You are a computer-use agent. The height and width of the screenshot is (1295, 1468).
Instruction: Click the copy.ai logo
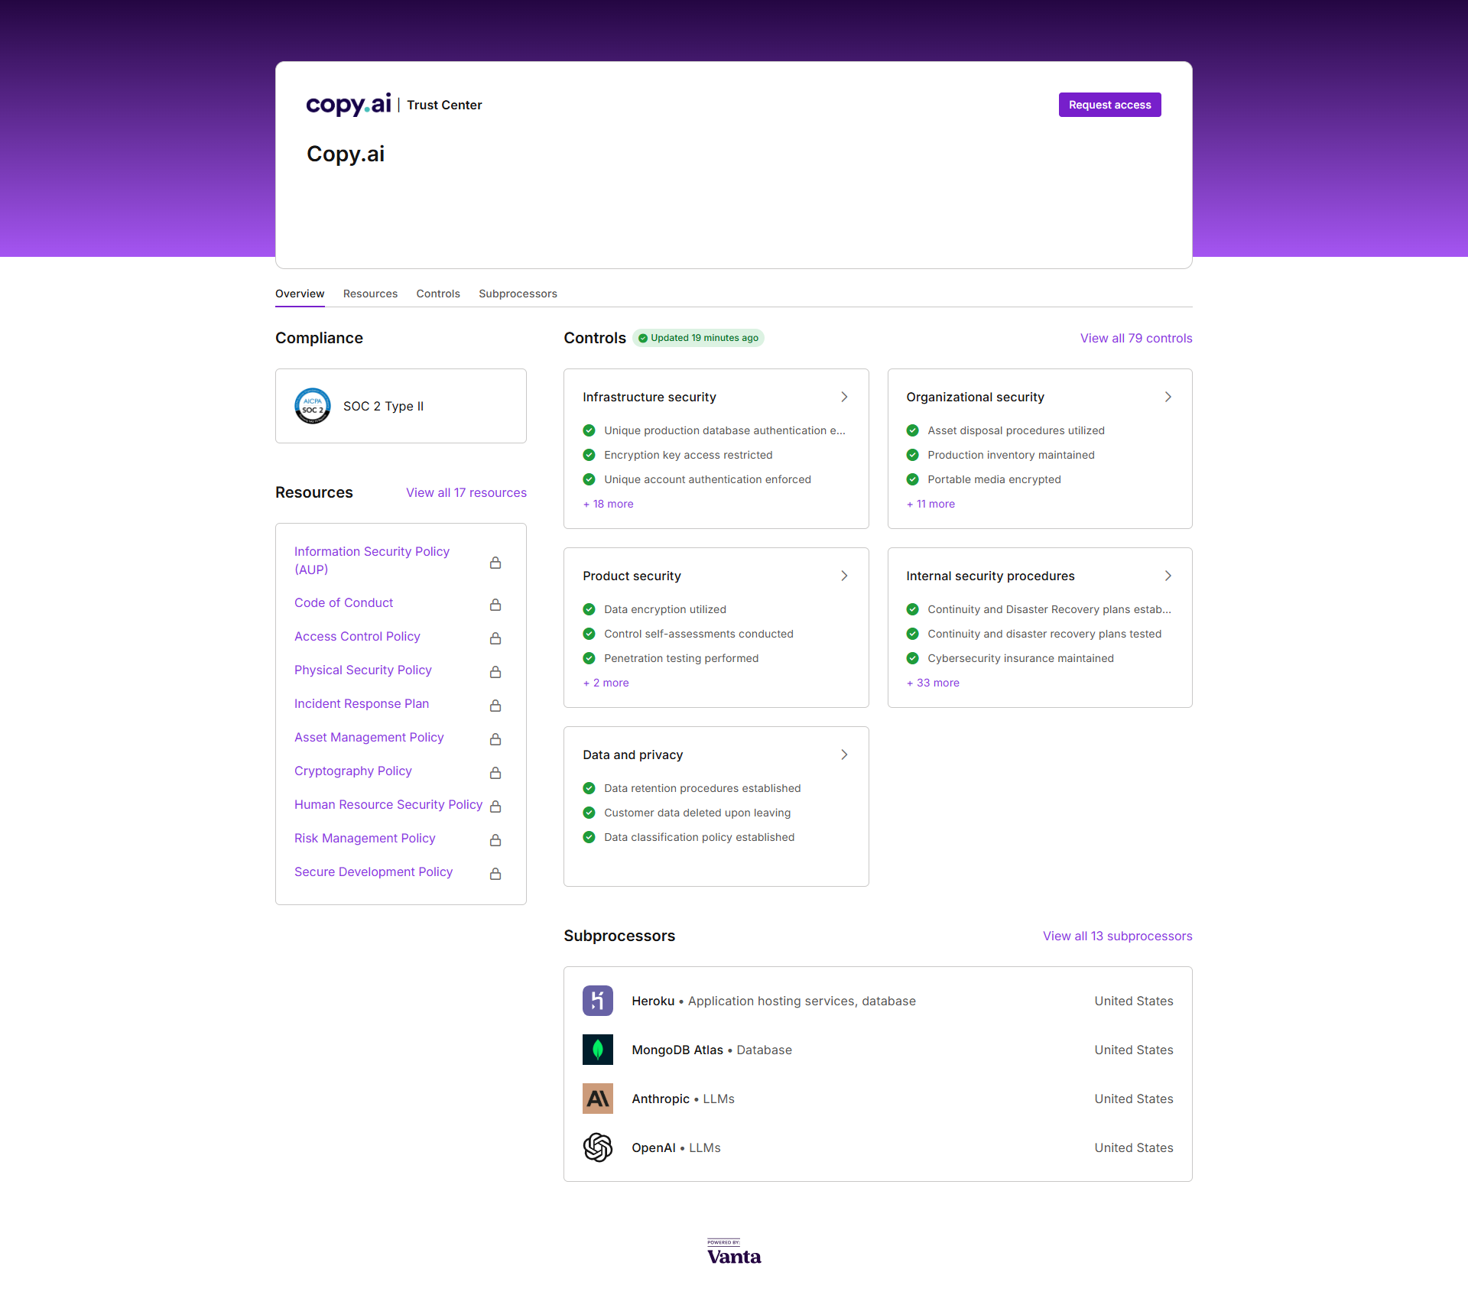(x=349, y=104)
